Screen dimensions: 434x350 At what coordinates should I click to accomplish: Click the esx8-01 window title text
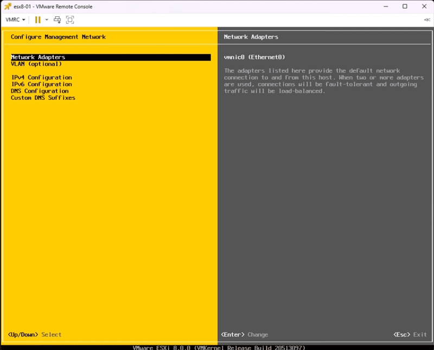(x=53, y=7)
